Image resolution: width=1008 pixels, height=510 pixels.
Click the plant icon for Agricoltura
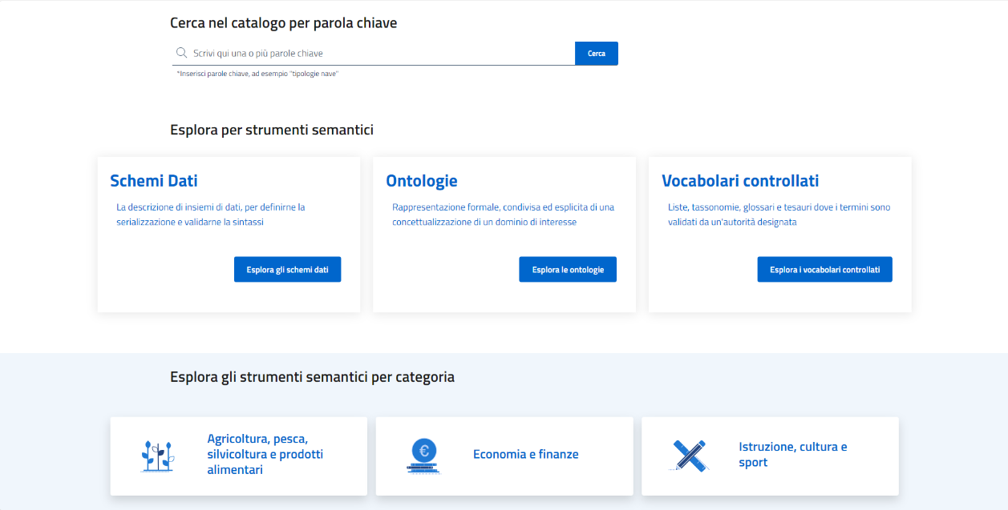[158, 456]
